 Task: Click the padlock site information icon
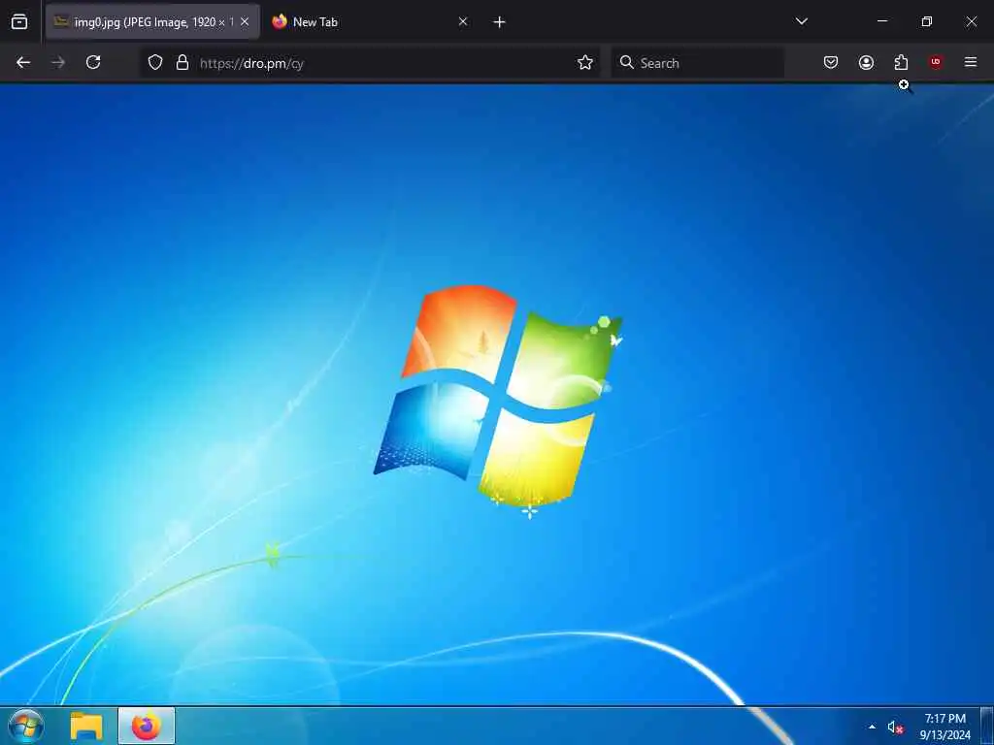coord(182,62)
